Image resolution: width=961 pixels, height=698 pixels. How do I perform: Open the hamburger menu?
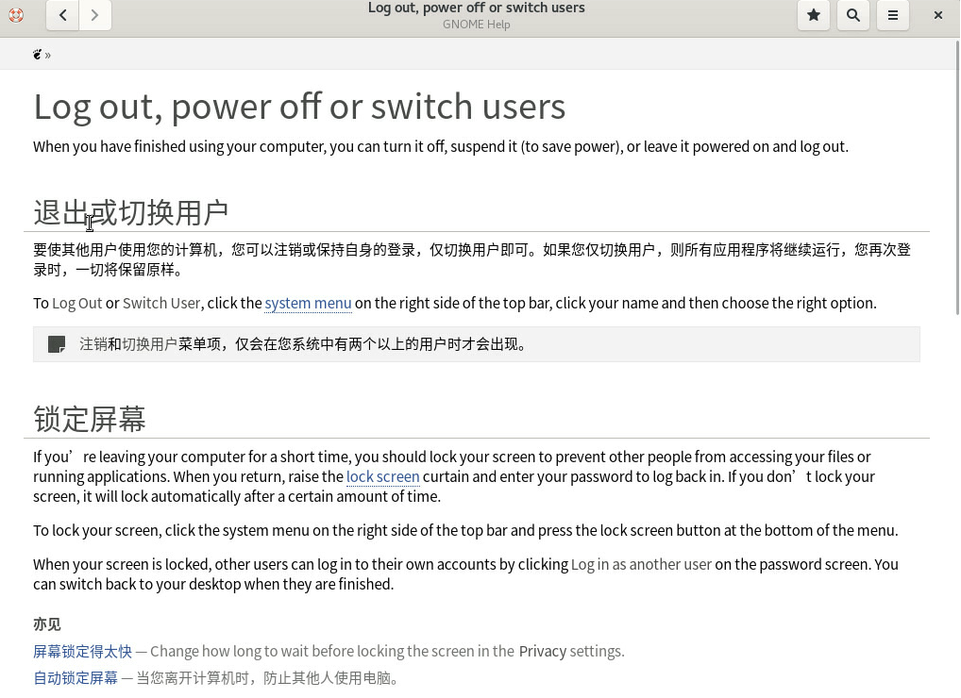coord(893,15)
